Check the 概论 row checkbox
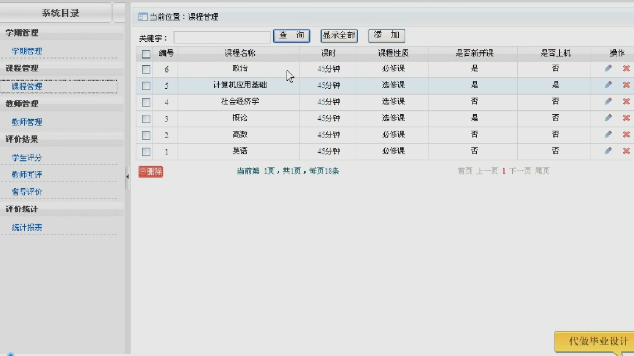The width and height of the screenshot is (634, 356). coord(146,119)
